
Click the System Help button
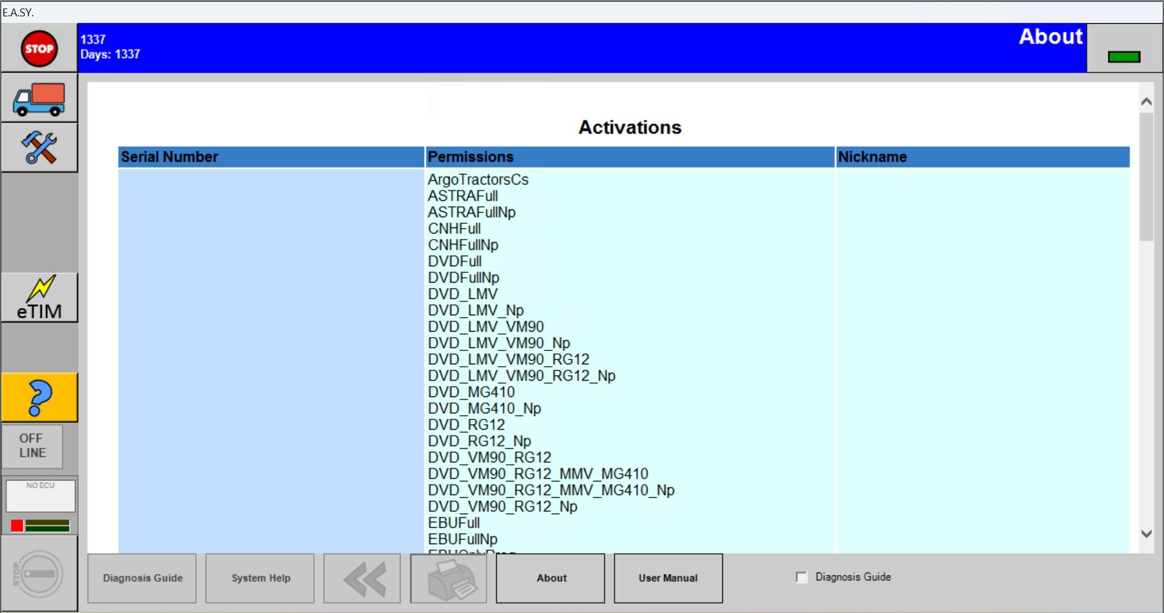point(260,579)
